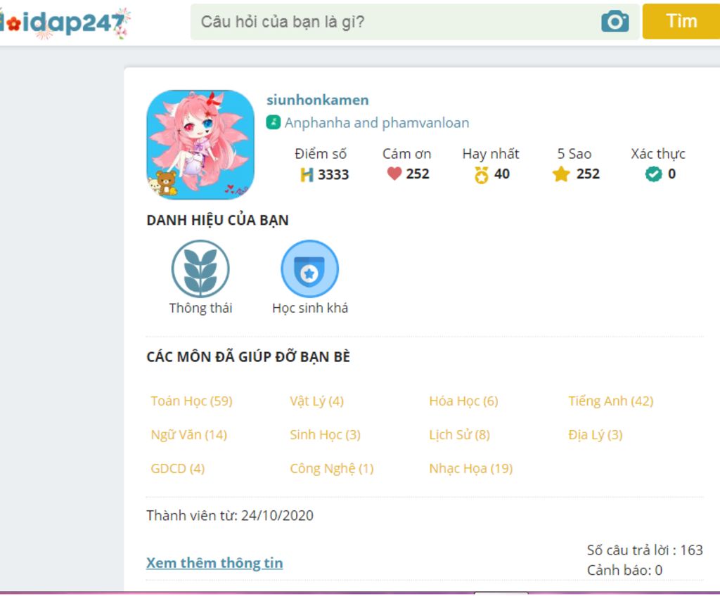Click the green group badge icon
720x596 pixels.
click(x=274, y=122)
